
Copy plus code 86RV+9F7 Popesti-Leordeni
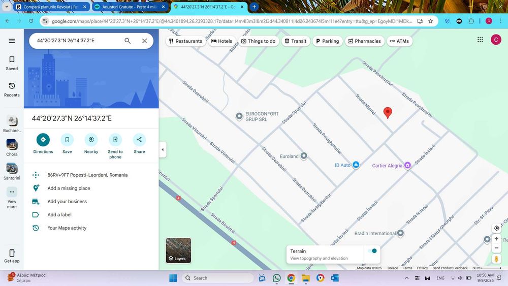[91, 175]
